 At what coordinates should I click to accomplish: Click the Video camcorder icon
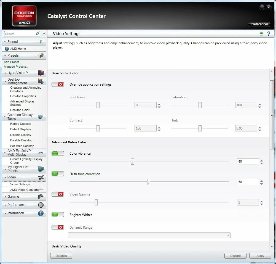[x=41, y=177]
